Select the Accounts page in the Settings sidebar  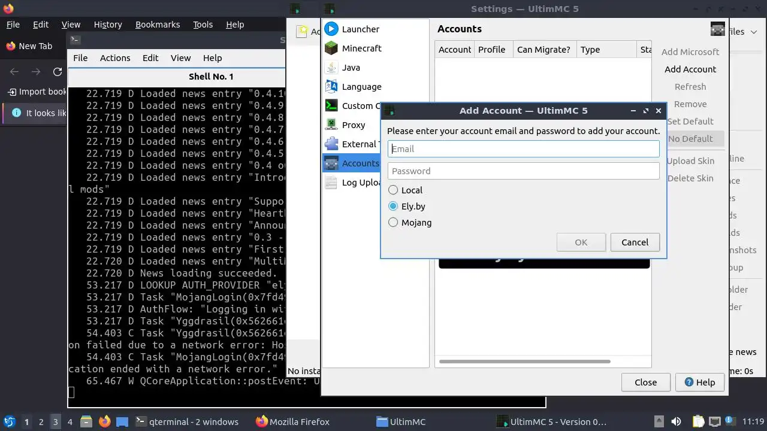pyautogui.click(x=352, y=163)
